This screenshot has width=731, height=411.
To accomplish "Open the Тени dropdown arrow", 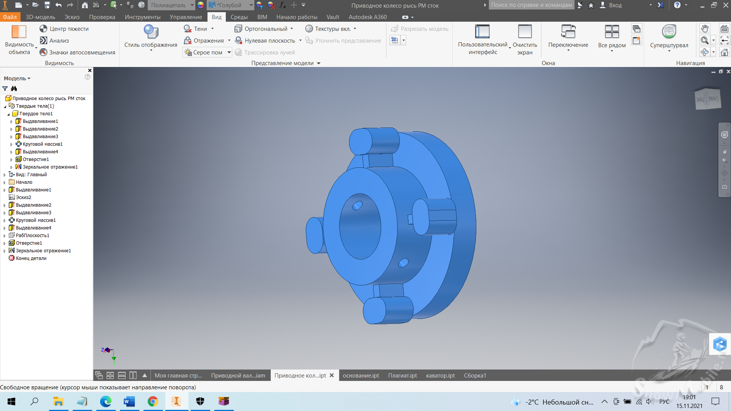I will (x=212, y=29).
